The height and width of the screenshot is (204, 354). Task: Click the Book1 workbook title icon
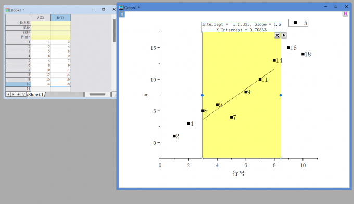coord(8,10)
